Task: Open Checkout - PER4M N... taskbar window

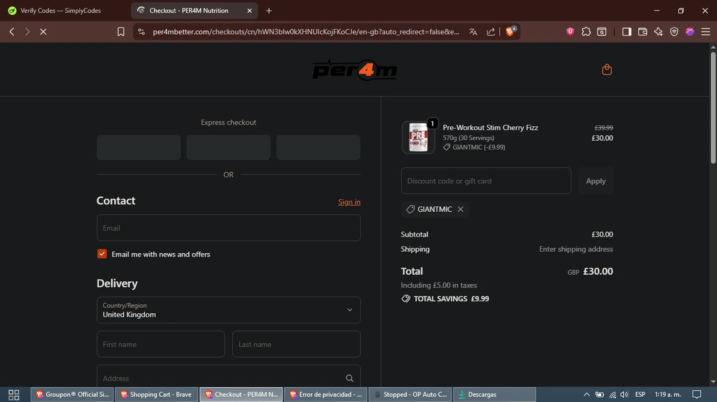Action: [x=241, y=394]
